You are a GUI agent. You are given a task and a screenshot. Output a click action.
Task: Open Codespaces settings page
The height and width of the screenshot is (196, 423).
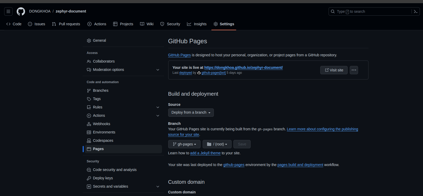(x=123, y=141)
